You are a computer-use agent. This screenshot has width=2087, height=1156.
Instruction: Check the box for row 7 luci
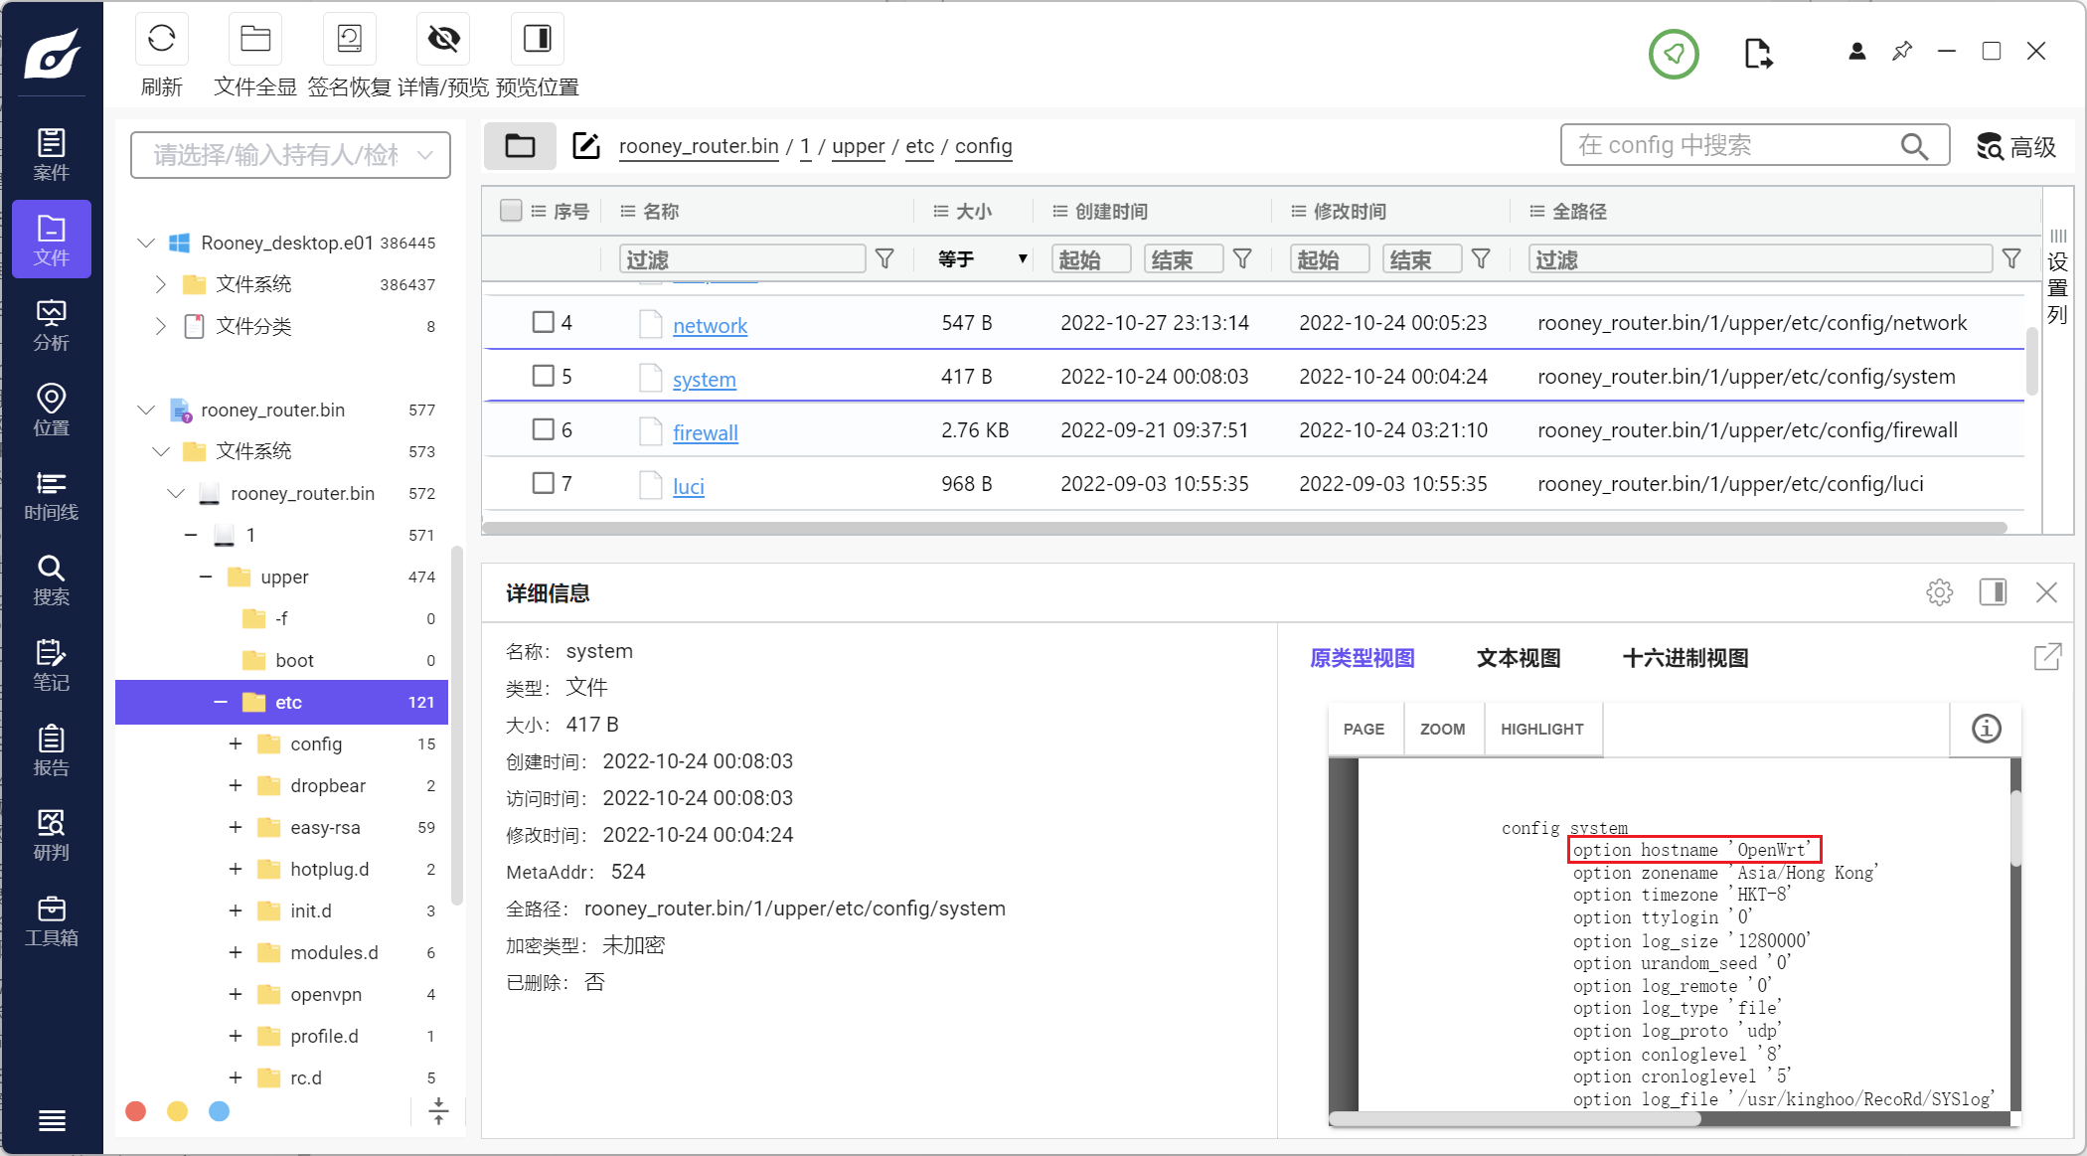point(543,483)
